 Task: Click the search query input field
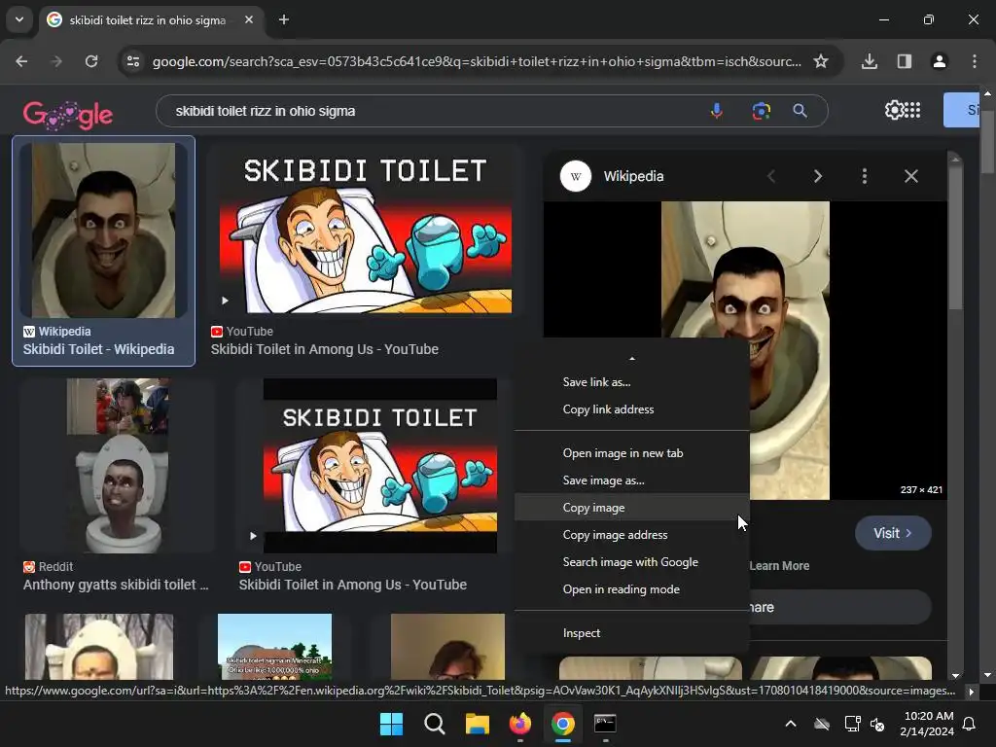(x=432, y=111)
